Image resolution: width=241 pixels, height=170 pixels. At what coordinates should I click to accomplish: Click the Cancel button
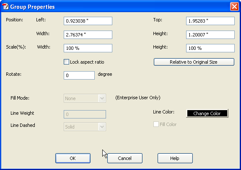125,158
